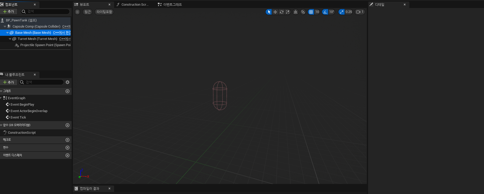Activate the select objects mode arrow tool

pyautogui.click(x=269, y=12)
